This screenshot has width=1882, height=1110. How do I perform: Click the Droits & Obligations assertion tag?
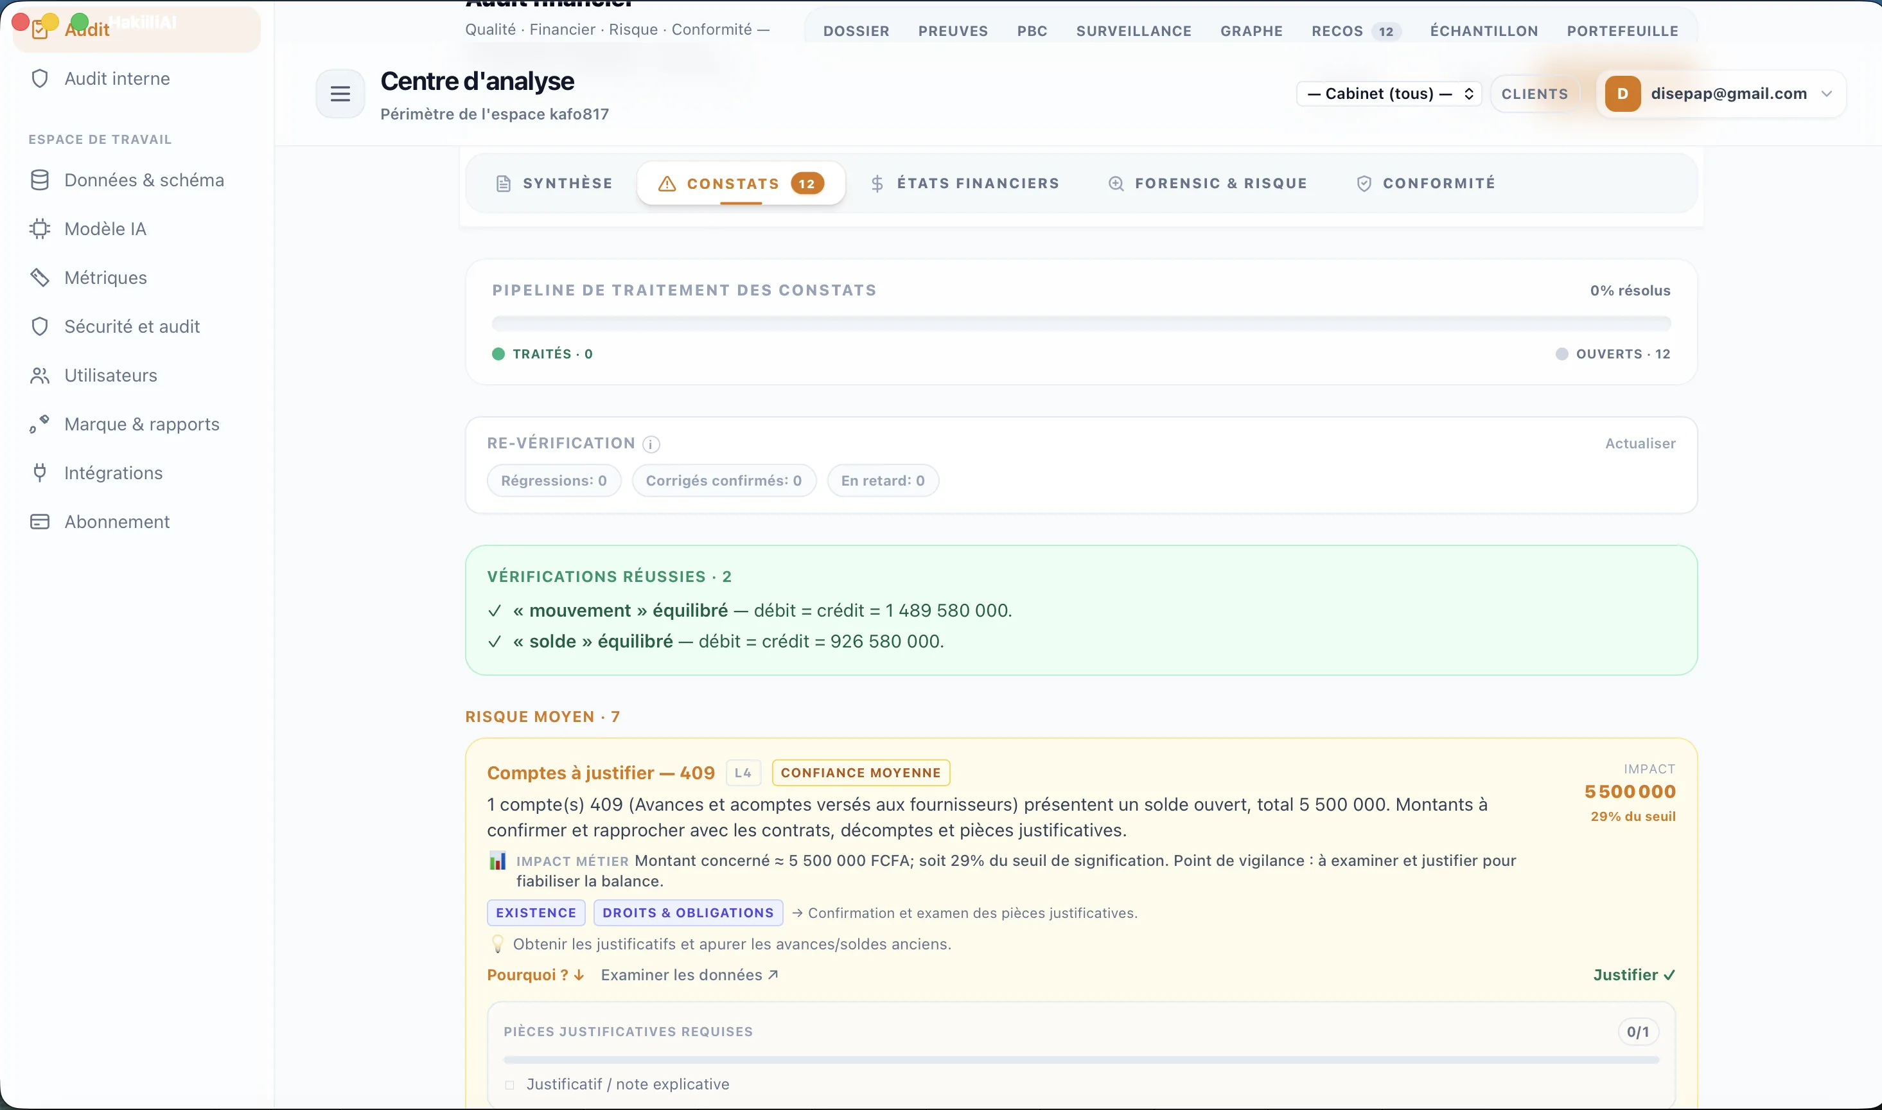coord(688,913)
